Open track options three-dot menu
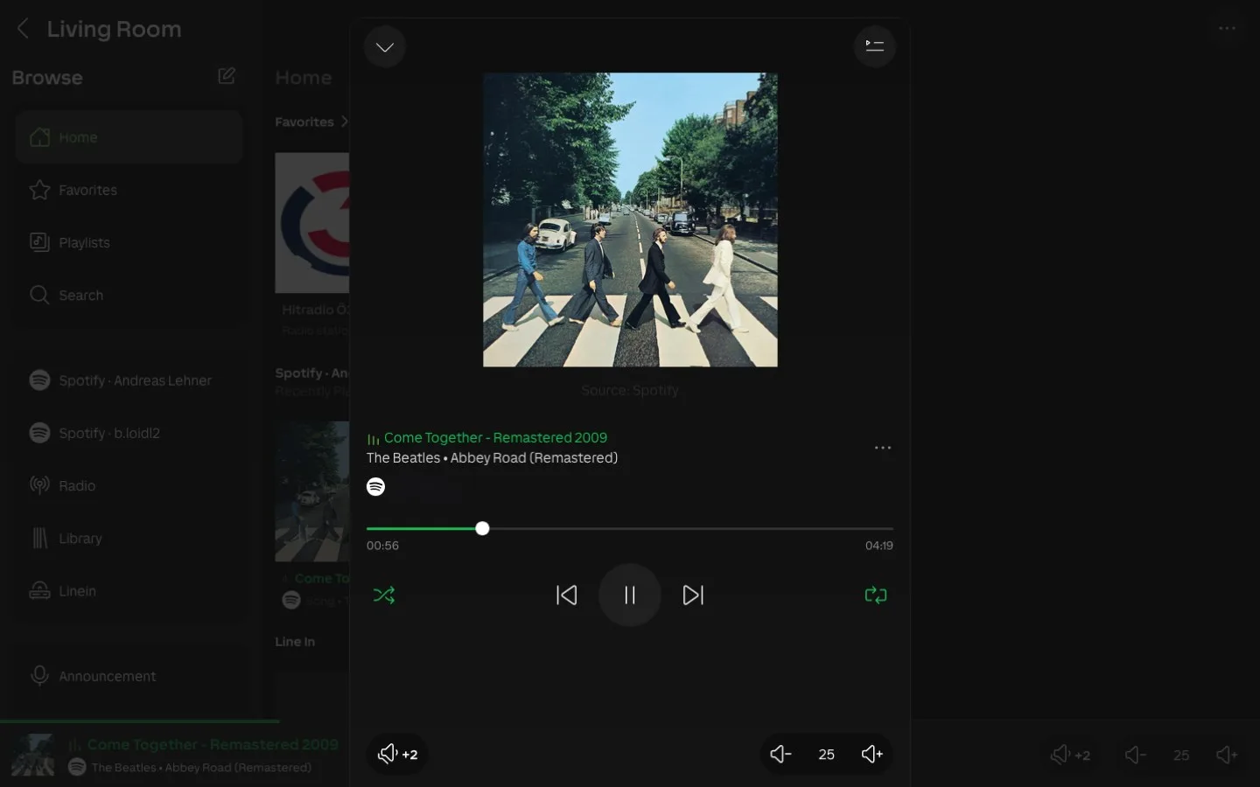Screen dimensions: 1260x787 pyautogui.click(x=883, y=448)
